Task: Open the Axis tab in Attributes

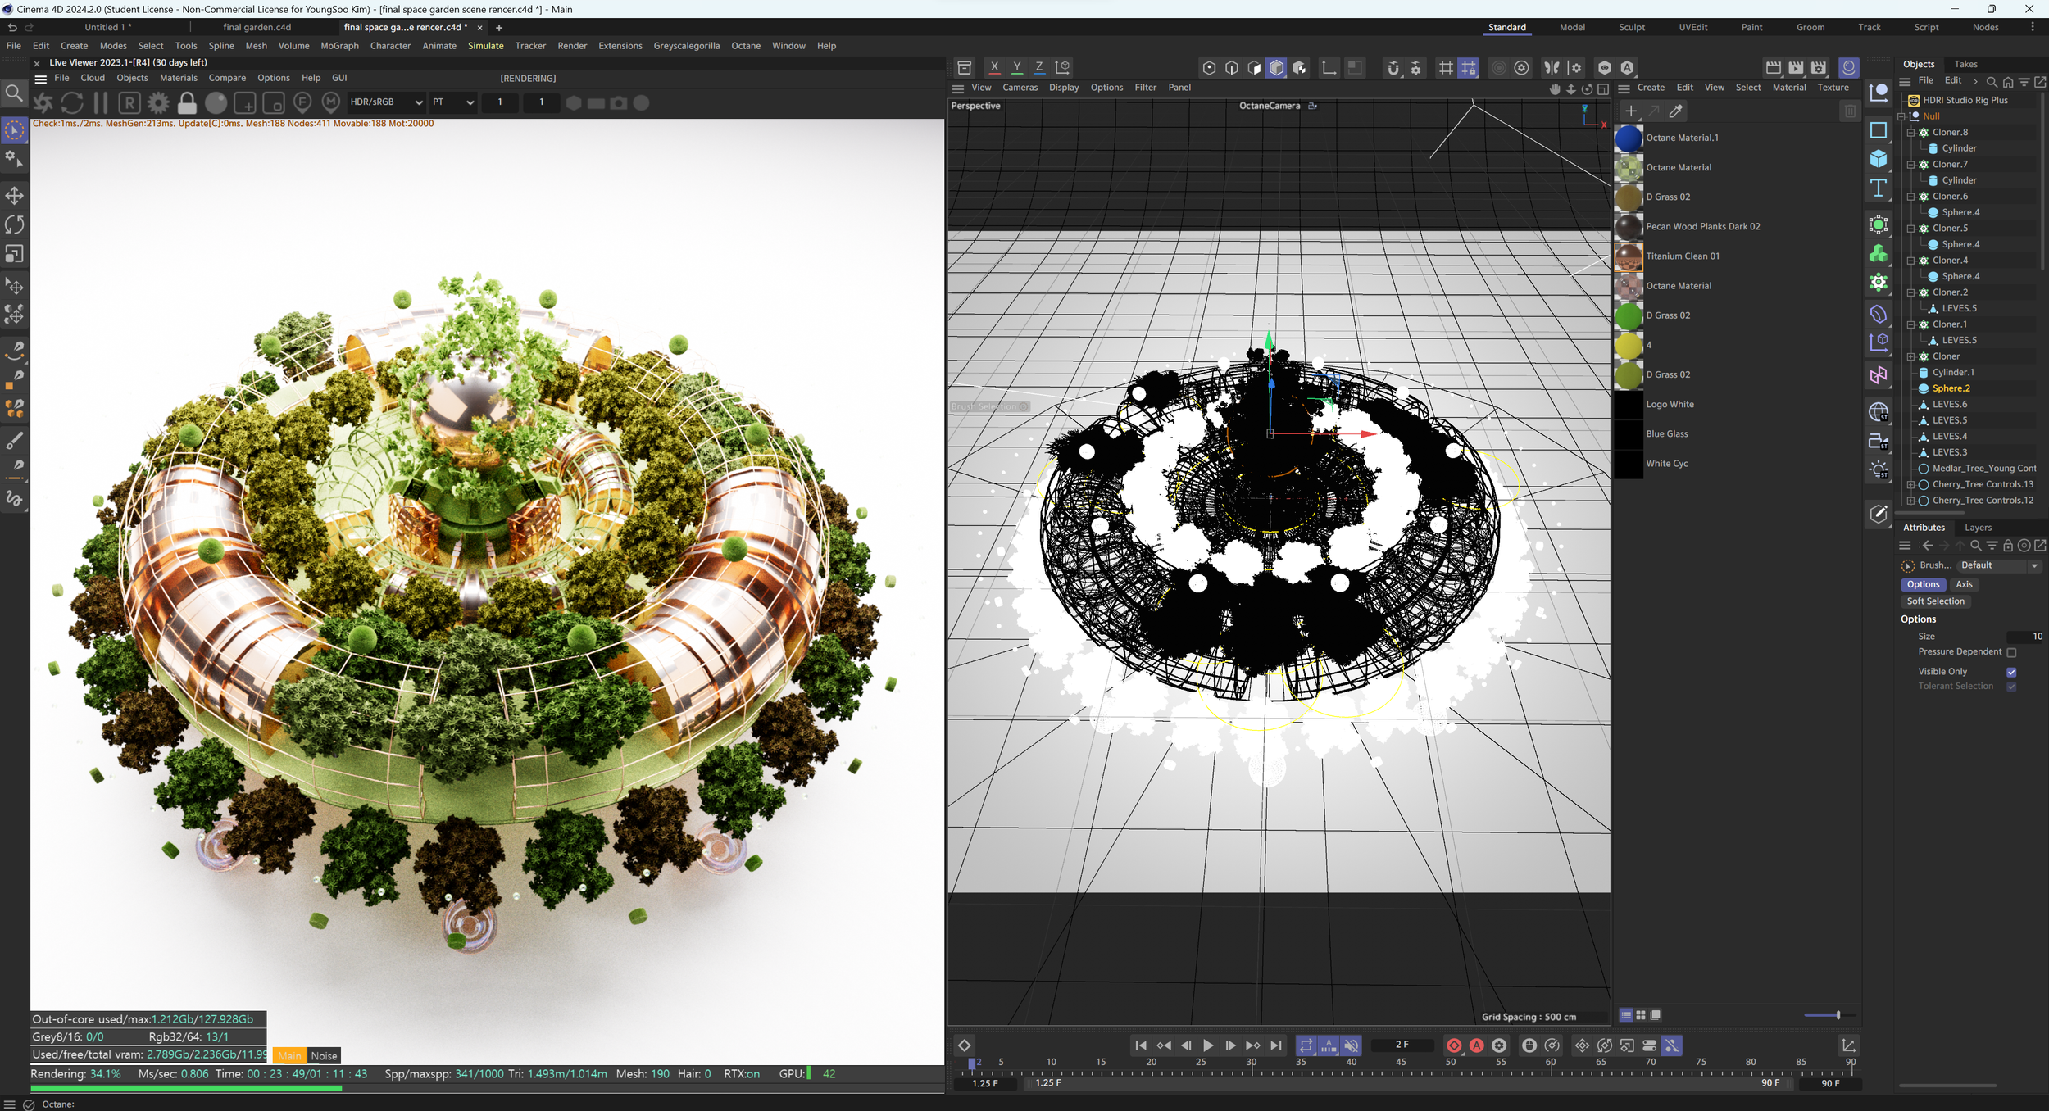Action: [1964, 584]
